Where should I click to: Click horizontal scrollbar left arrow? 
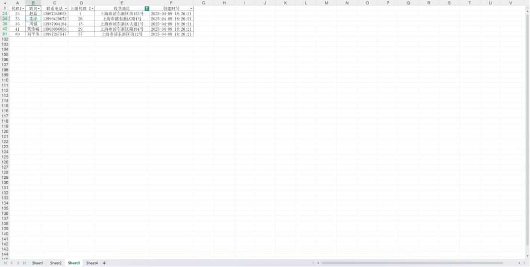point(318,263)
